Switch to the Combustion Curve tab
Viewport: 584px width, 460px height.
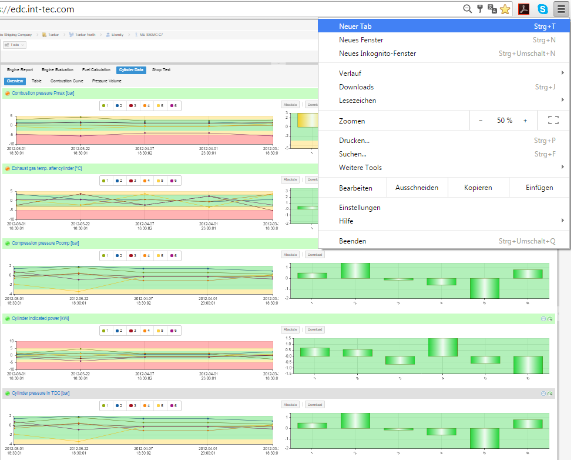66,81
